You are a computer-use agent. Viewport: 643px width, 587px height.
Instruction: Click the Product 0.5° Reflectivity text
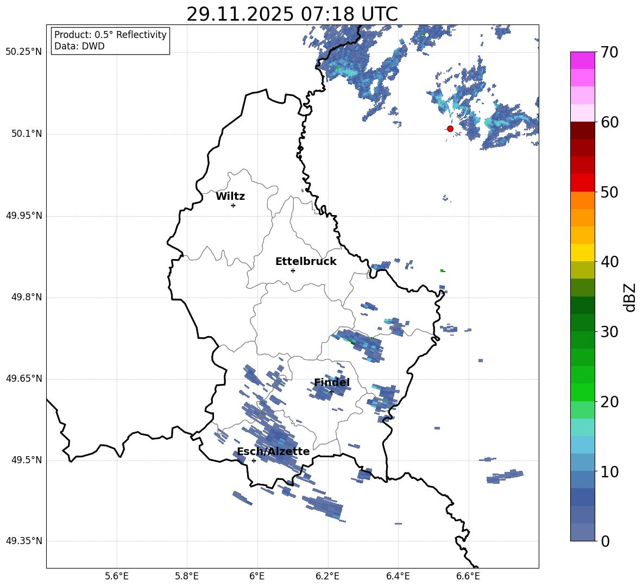pos(110,35)
